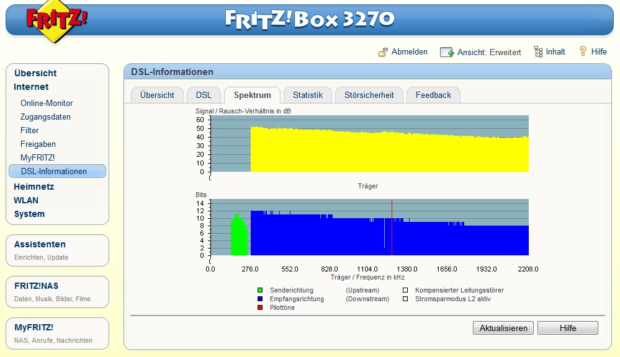
Task: Select the MyFRITZ! submenu entry under Internet
Action: coord(38,157)
